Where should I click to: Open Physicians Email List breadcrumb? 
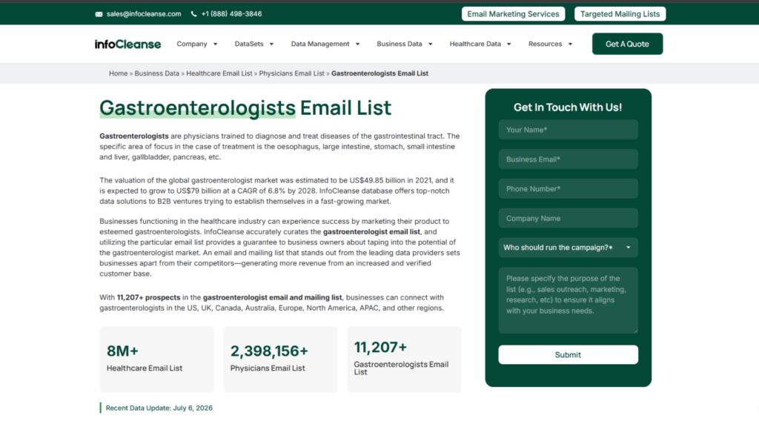291,73
